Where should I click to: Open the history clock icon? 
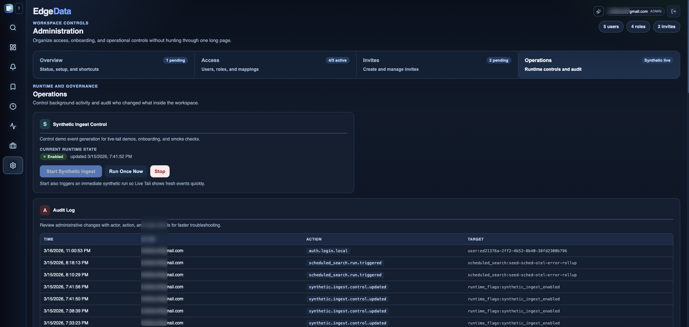pos(13,106)
